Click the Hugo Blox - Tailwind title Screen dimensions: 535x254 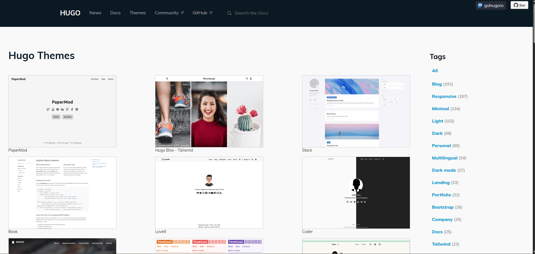click(x=174, y=150)
